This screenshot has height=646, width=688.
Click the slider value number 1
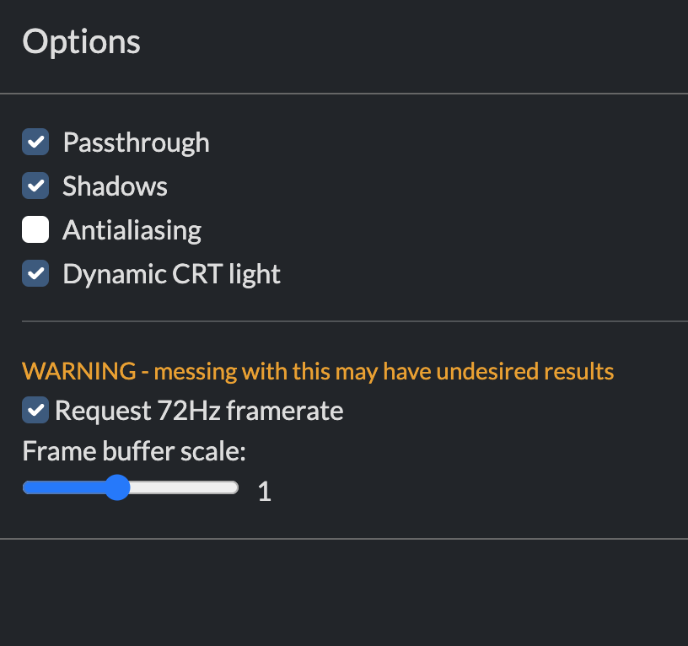[x=264, y=492]
